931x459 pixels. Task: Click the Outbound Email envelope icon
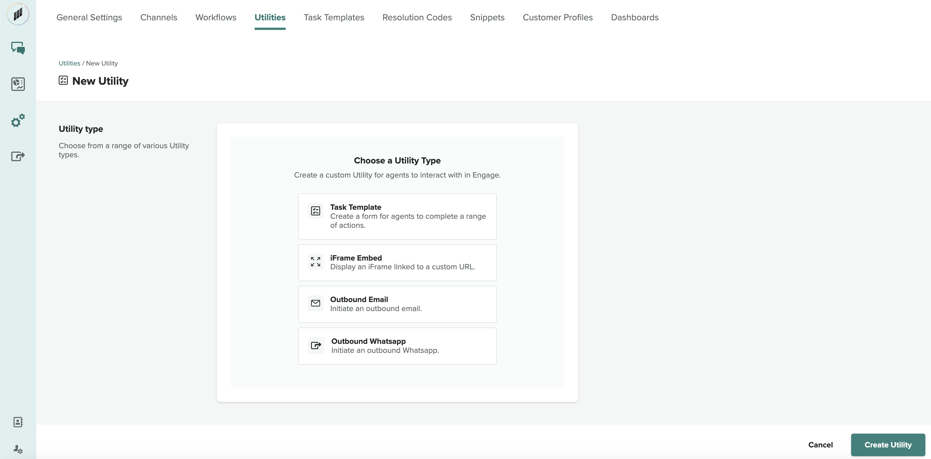(315, 303)
